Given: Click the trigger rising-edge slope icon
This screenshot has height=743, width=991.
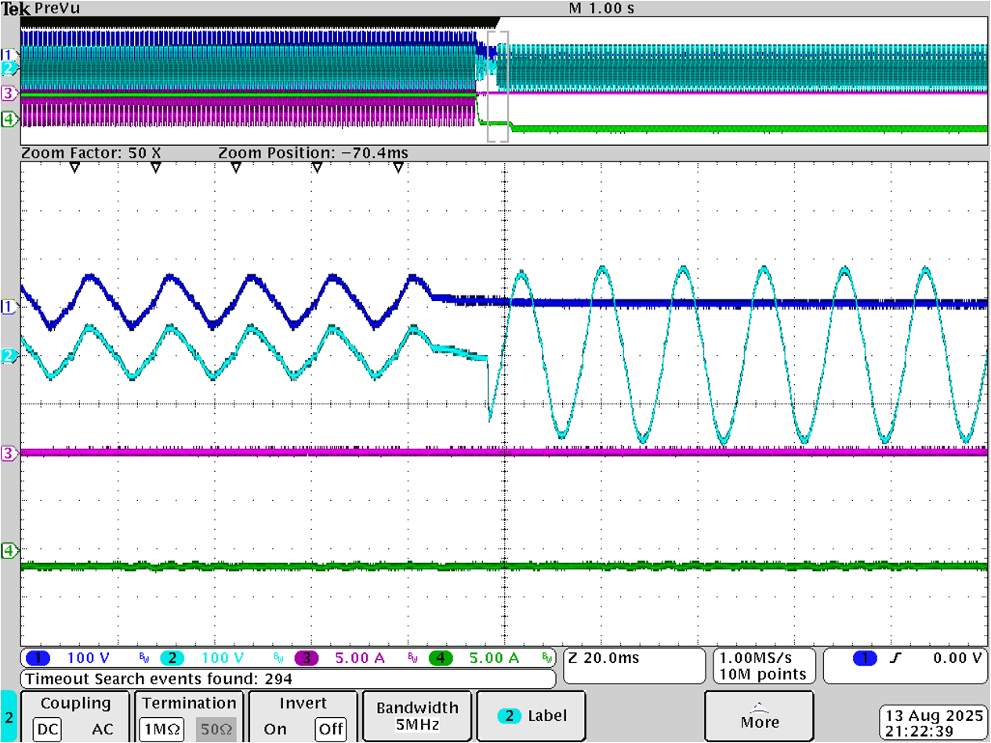Looking at the screenshot, I should click(x=895, y=658).
